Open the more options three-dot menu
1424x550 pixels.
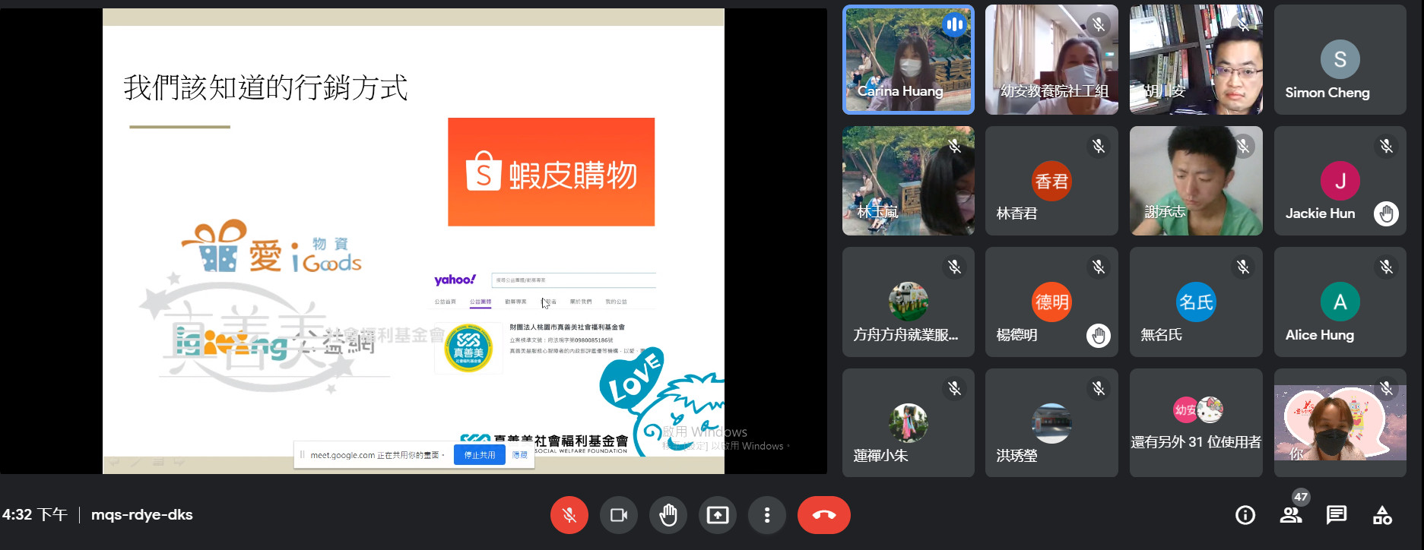click(767, 515)
